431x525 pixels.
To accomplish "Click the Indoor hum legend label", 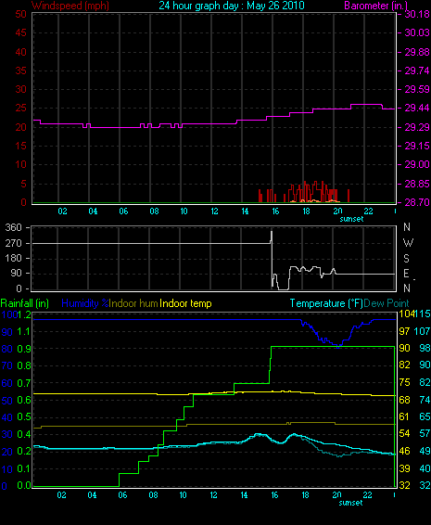I will (x=133, y=303).
